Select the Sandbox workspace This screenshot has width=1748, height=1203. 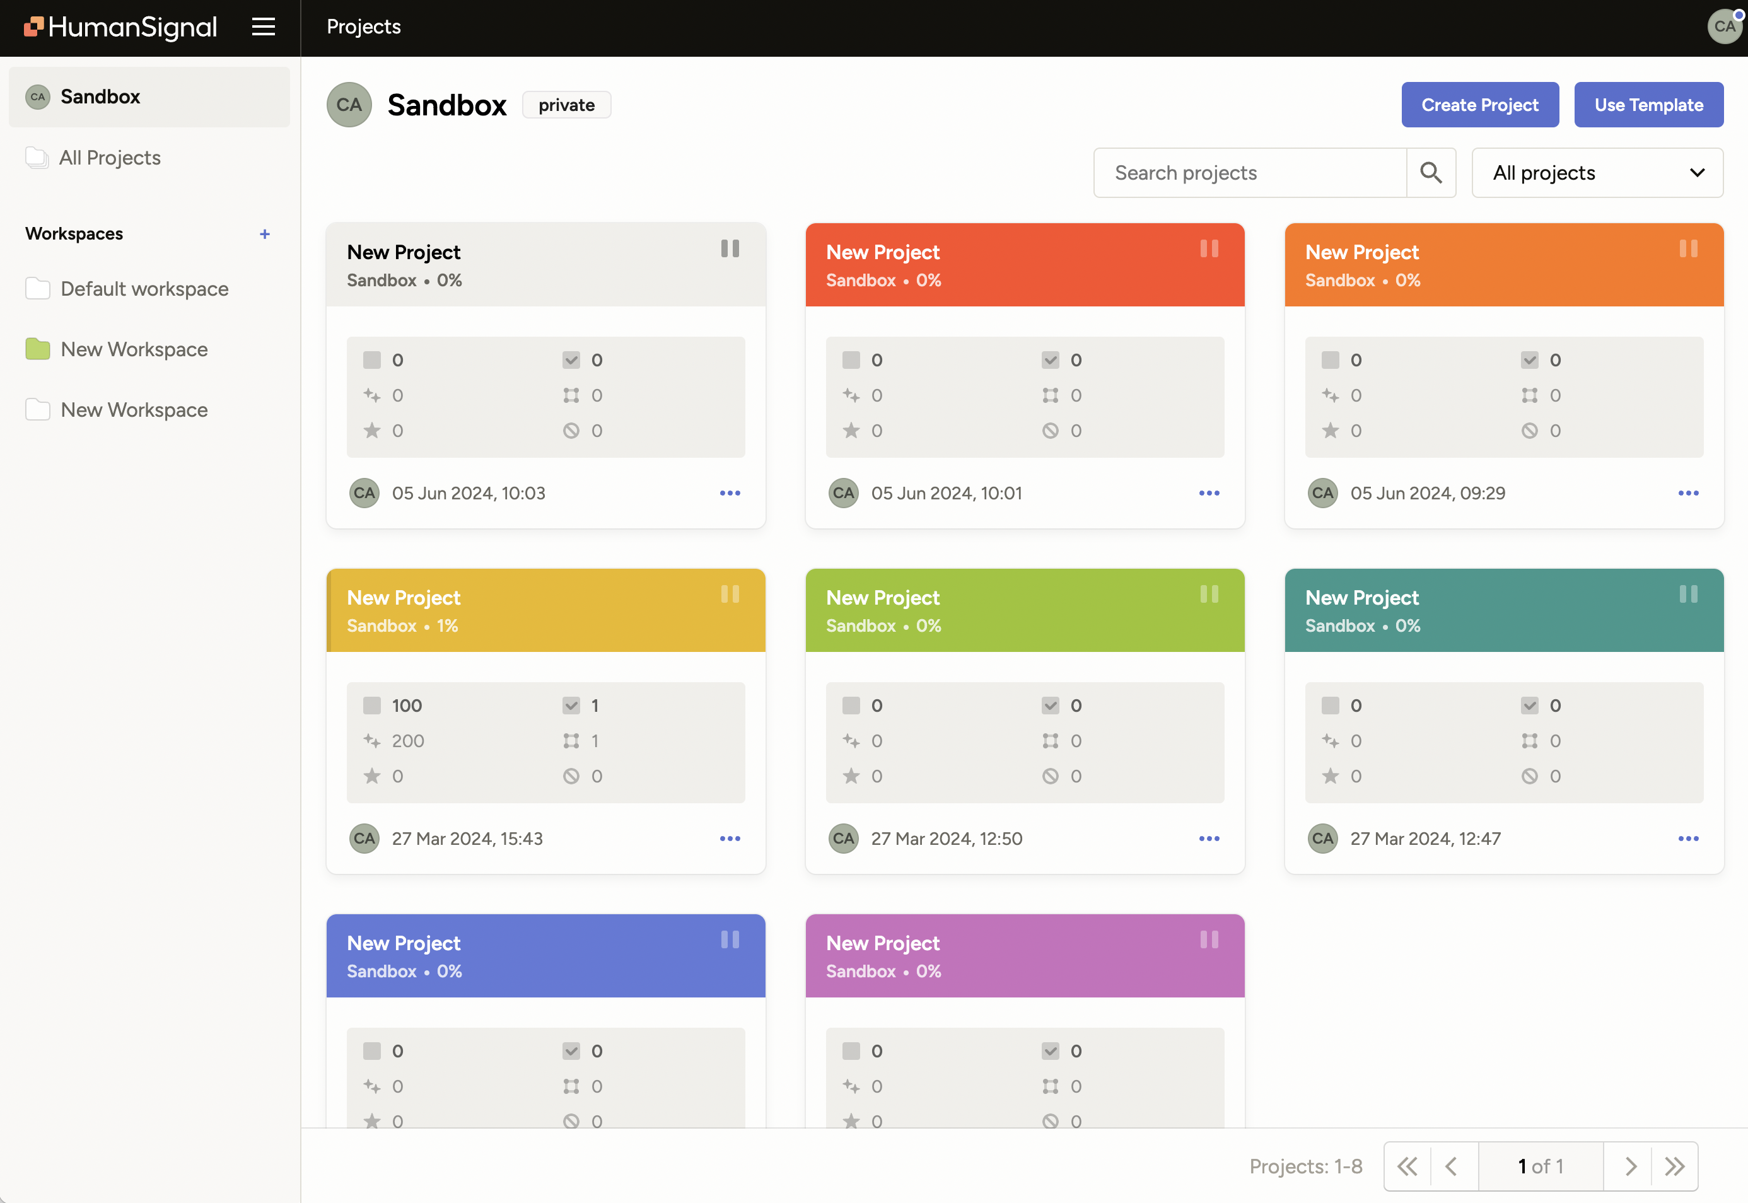[x=100, y=96]
